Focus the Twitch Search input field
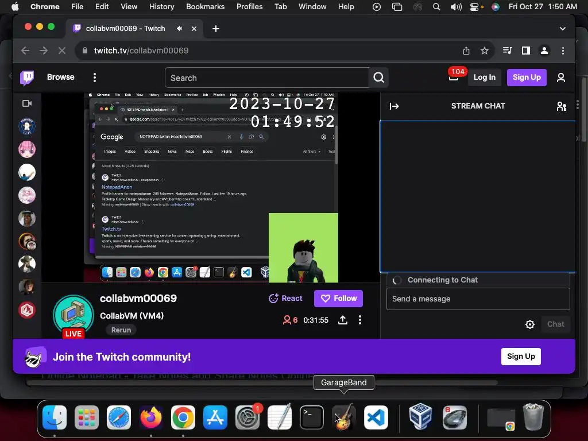This screenshot has height=441, width=588. [x=266, y=78]
